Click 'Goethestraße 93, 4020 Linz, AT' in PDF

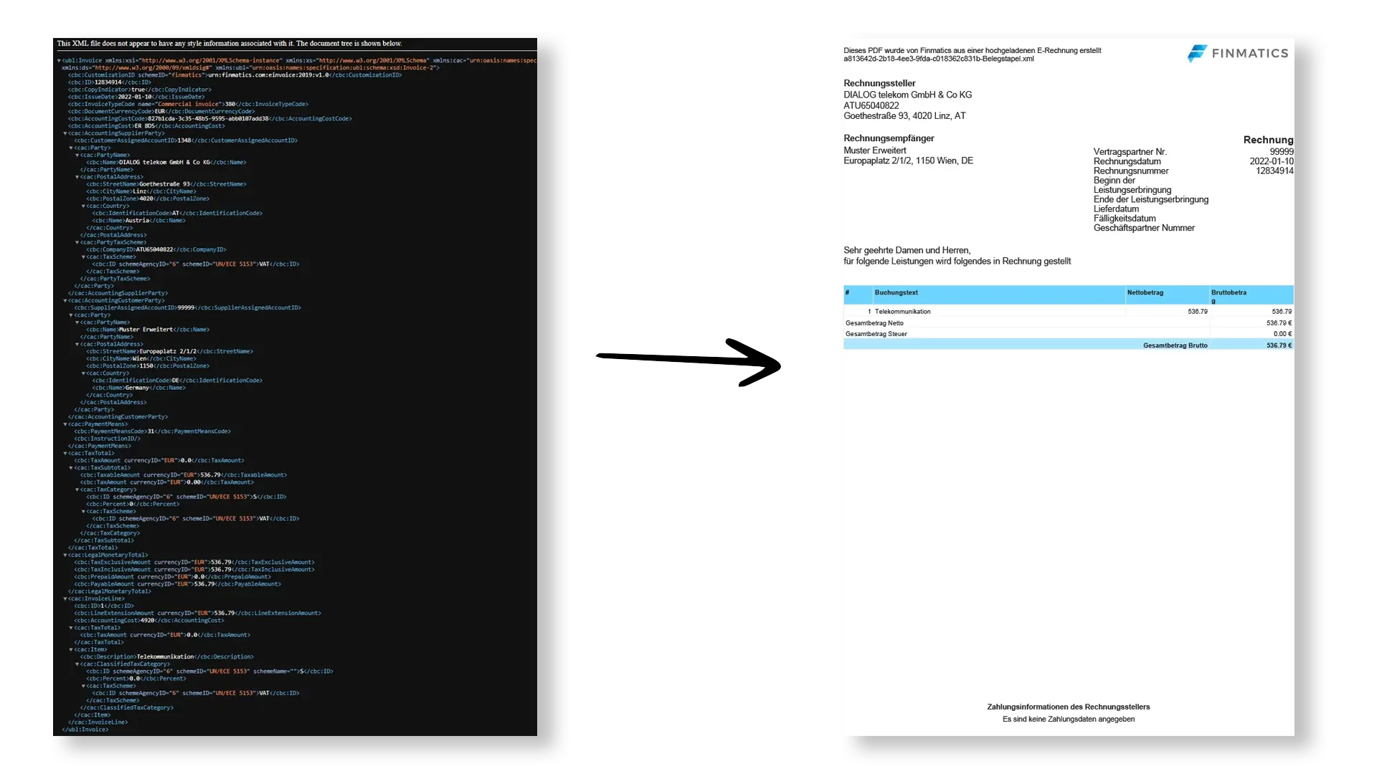click(904, 116)
